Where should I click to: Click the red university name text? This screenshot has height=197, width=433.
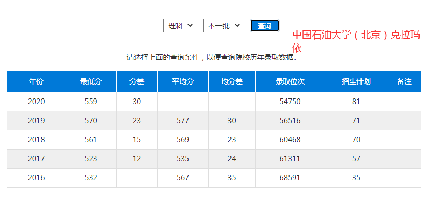pyautogui.click(x=356, y=41)
